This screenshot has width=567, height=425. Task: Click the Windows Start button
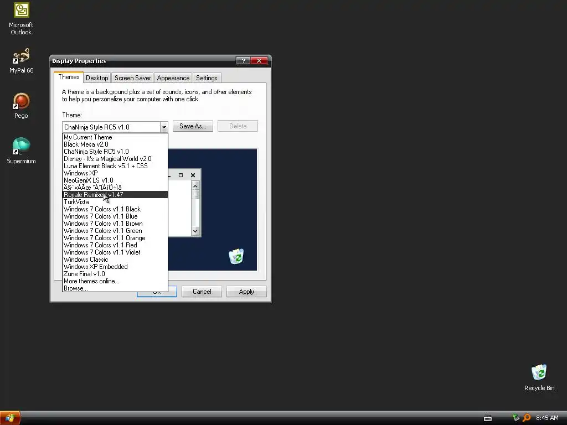click(10, 418)
